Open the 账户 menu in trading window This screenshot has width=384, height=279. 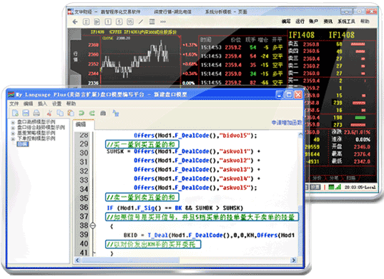click(313, 21)
